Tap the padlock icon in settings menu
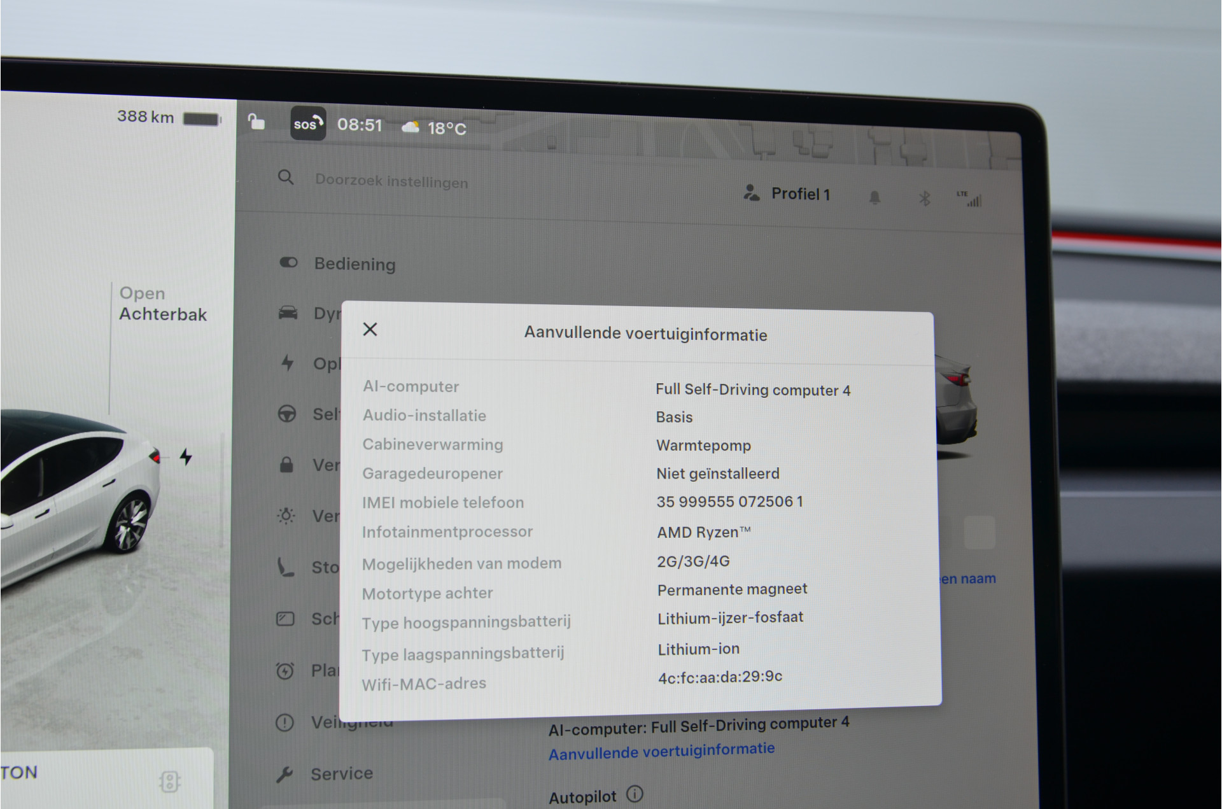 [x=286, y=465]
